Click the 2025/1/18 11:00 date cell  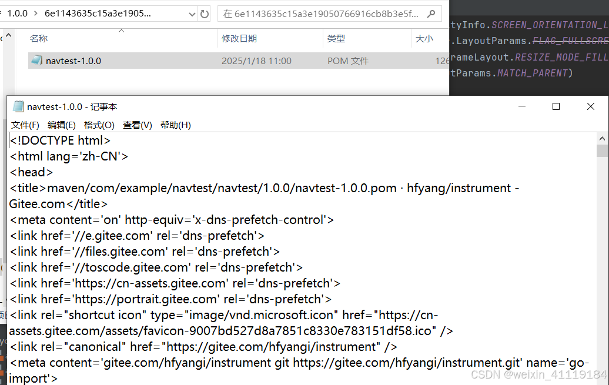[x=256, y=61]
